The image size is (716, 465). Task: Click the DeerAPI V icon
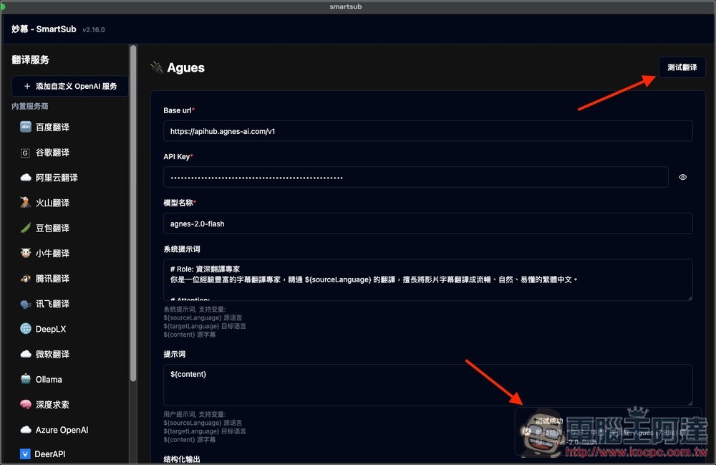(x=25, y=454)
